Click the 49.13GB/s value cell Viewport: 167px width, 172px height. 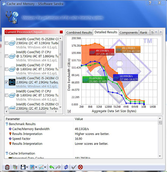pos(82,129)
